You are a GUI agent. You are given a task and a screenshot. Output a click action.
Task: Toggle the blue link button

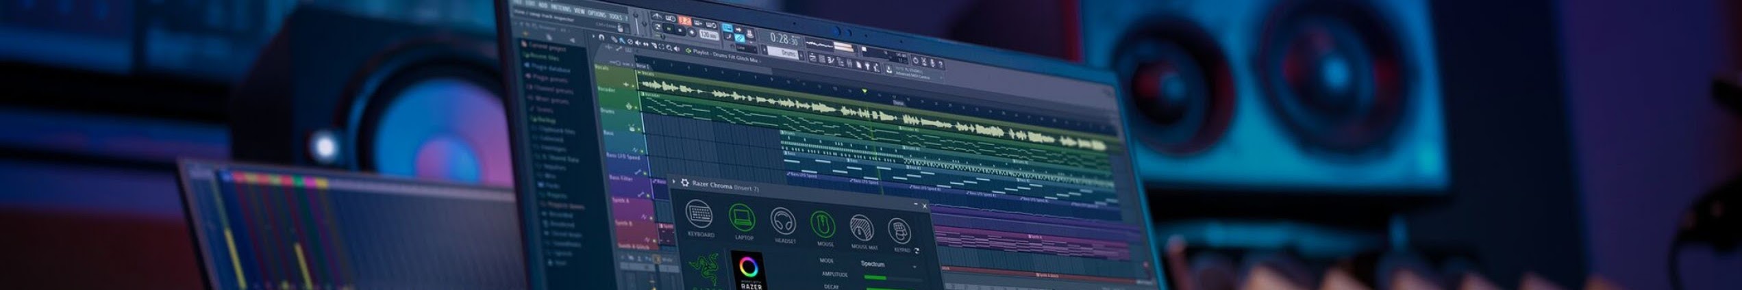pos(740,38)
